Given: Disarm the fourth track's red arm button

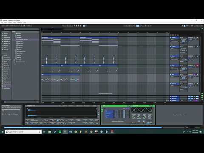Looking at the screenshot, I should point(197,65).
